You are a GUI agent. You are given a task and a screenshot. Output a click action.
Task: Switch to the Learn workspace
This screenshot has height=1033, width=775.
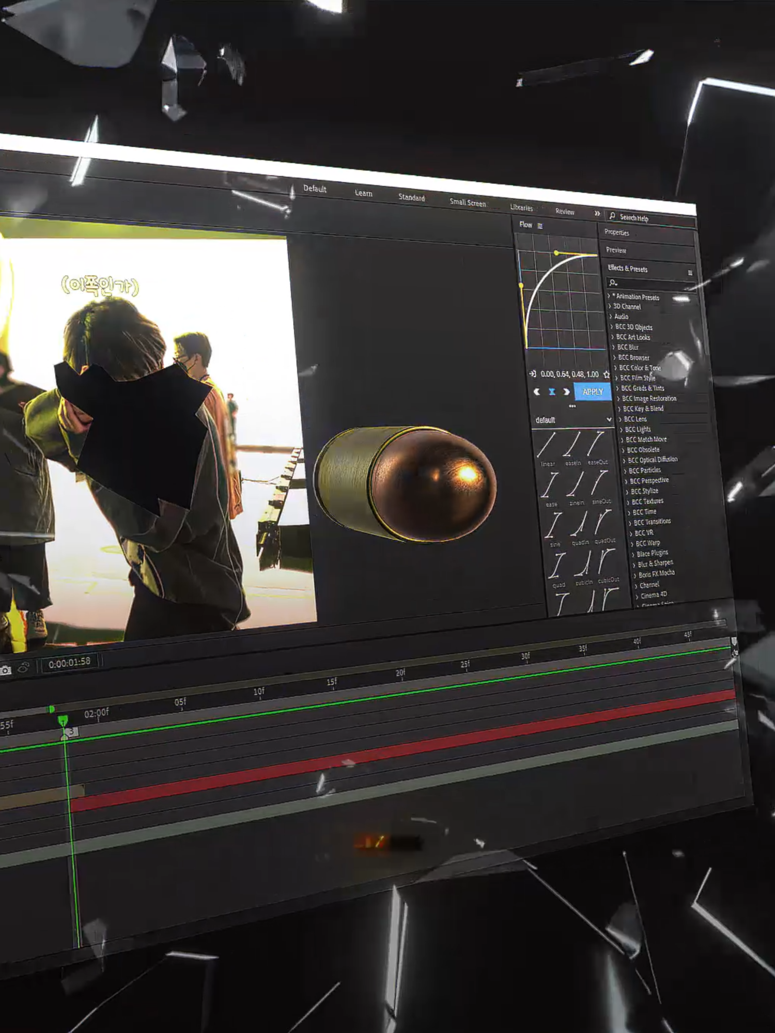pos(363,193)
